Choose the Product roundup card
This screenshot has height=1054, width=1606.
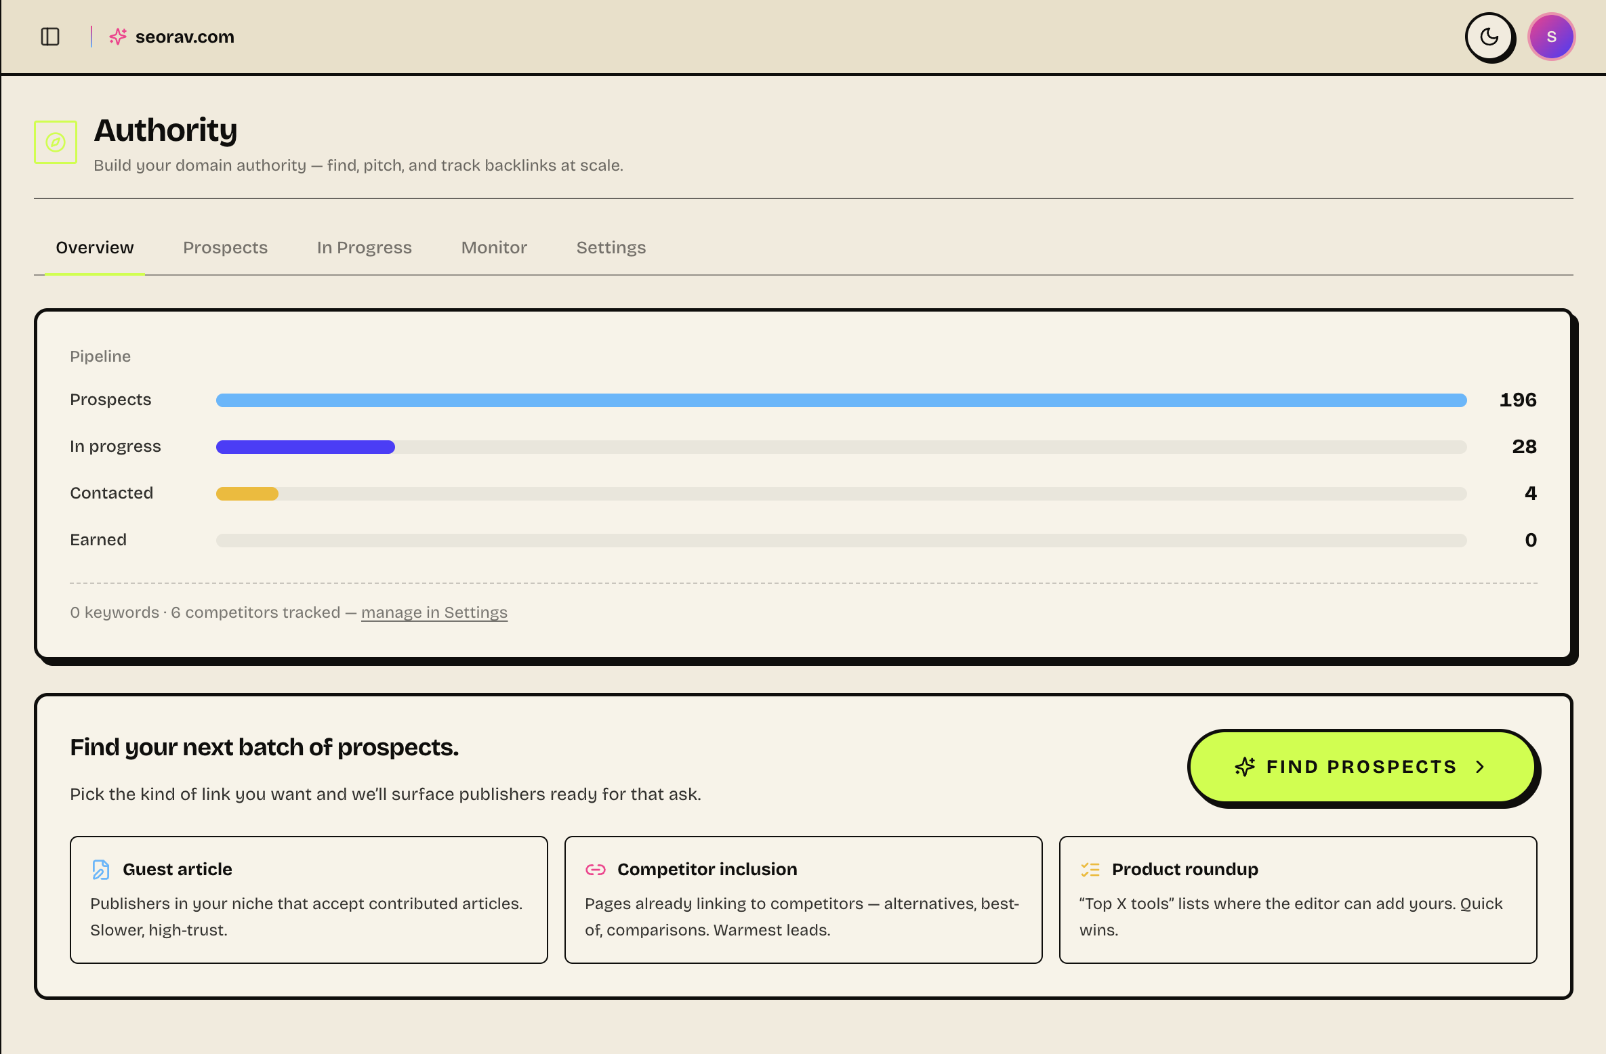(x=1298, y=900)
